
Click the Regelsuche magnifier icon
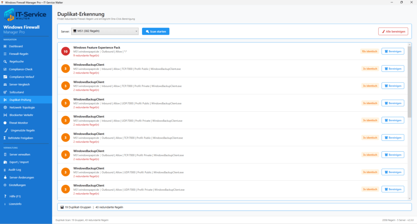(5, 61)
